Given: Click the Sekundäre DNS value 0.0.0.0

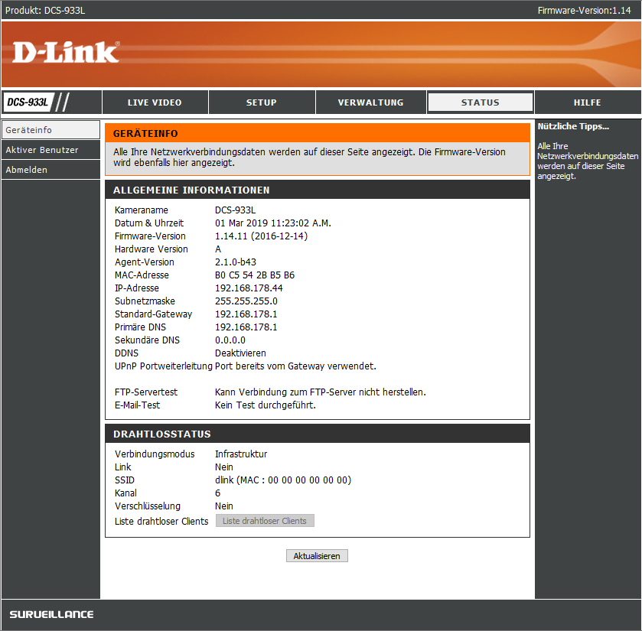Looking at the screenshot, I should [x=230, y=340].
